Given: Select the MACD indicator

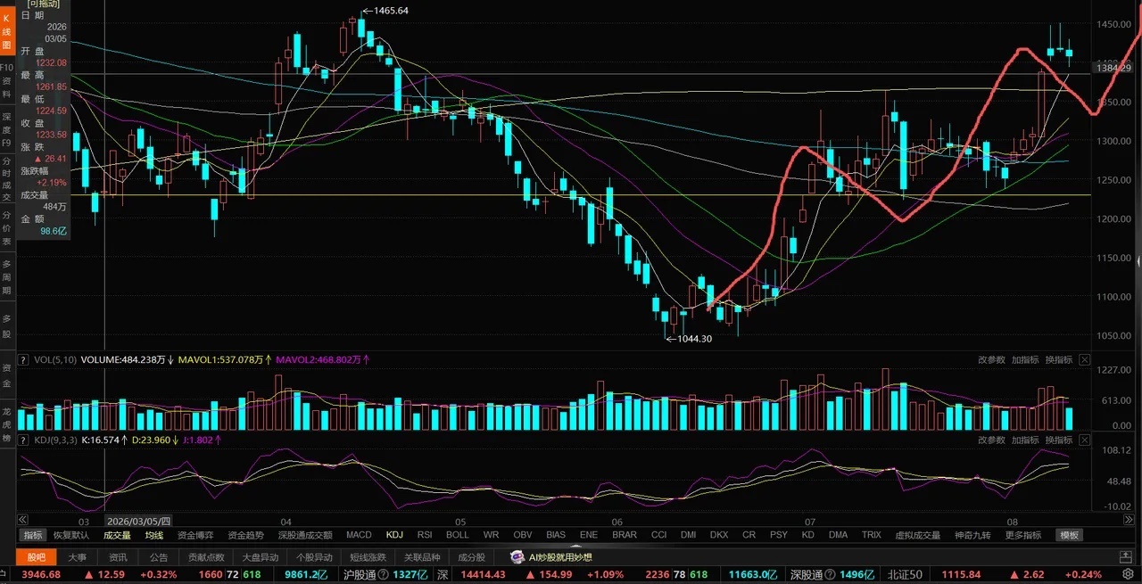Looking at the screenshot, I should tap(359, 535).
